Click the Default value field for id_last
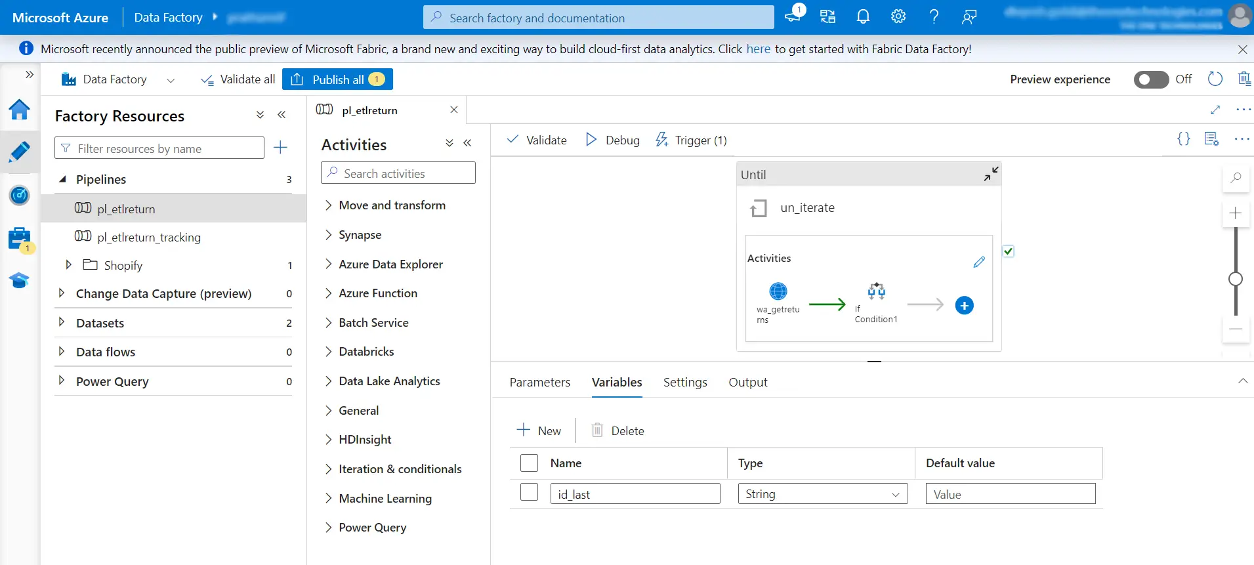 click(1011, 494)
